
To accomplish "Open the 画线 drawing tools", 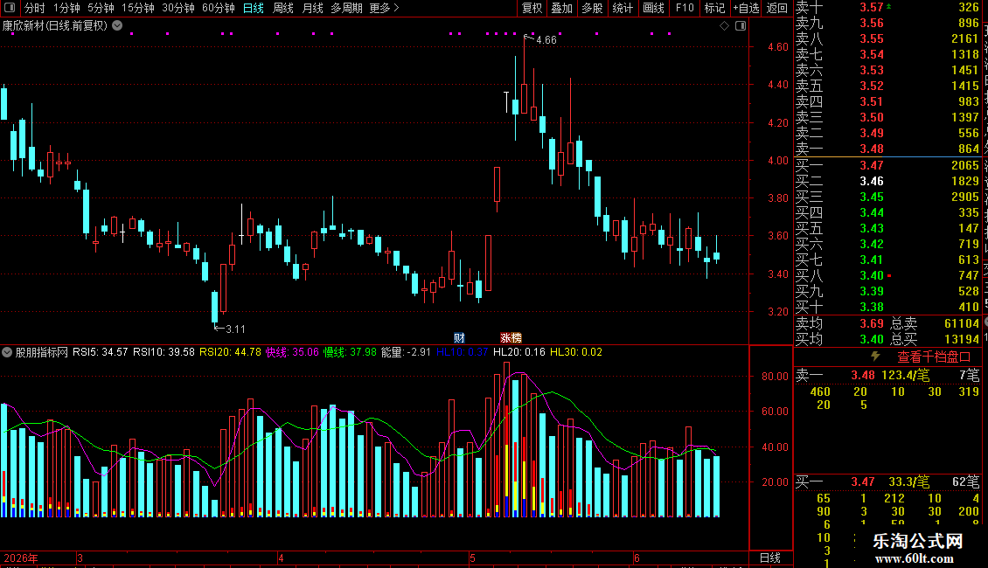I will point(653,8).
